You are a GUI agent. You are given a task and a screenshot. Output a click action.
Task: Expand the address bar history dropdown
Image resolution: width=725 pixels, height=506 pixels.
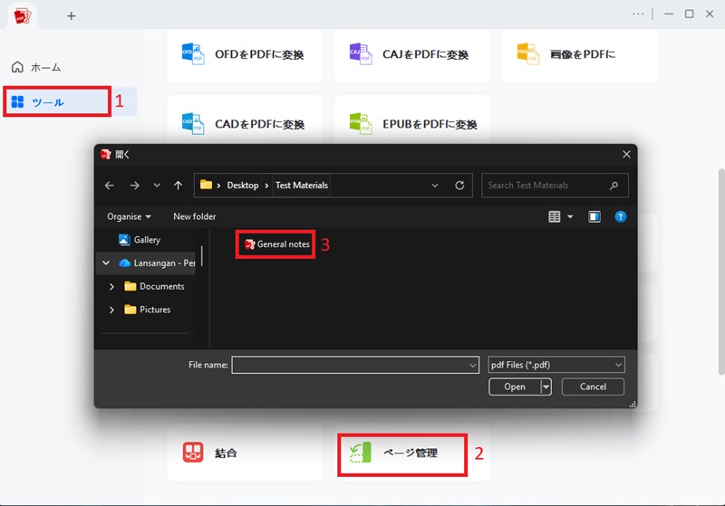(x=435, y=186)
